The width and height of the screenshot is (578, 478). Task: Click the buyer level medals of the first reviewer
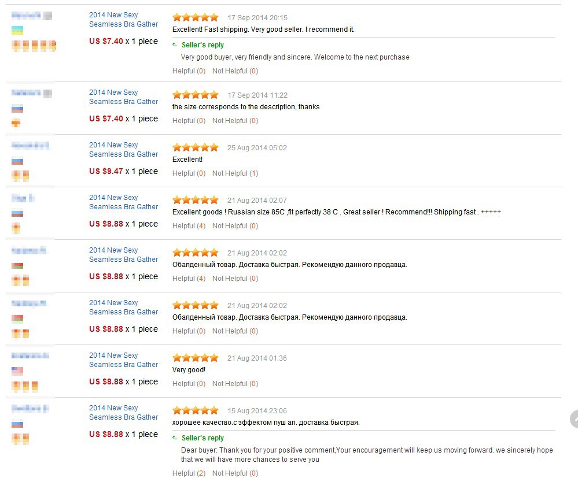tap(34, 46)
